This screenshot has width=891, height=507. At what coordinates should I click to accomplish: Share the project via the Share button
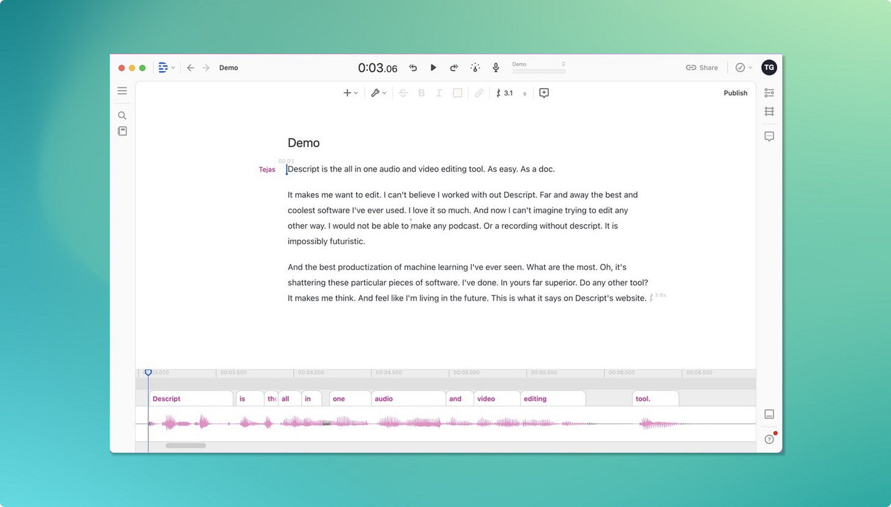pyautogui.click(x=702, y=68)
